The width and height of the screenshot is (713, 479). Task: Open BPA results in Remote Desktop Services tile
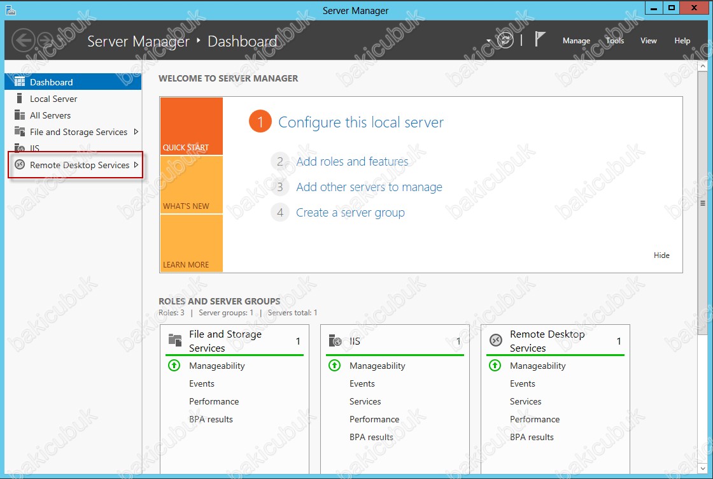click(x=532, y=437)
